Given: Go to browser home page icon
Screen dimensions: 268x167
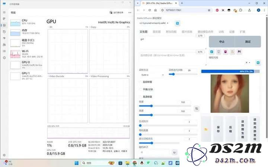Looking at the screenshot, I should [x=155, y=10].
